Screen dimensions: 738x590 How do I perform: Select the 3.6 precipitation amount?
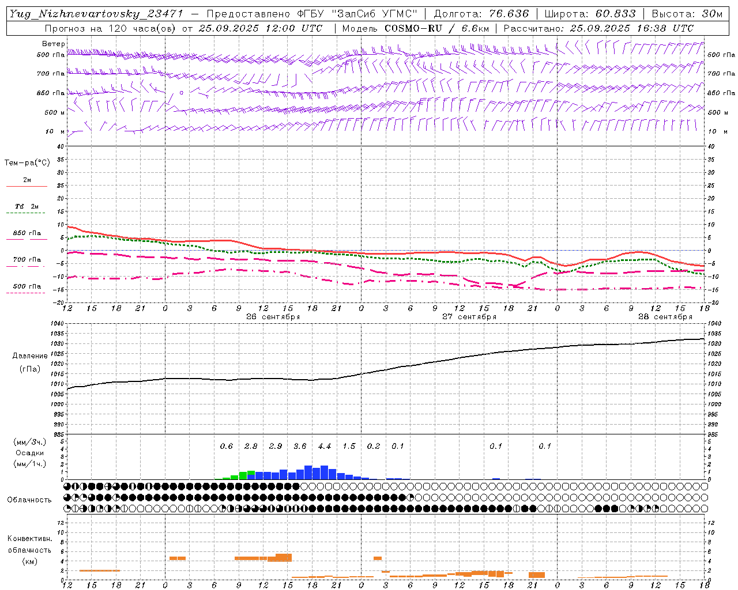pyautogui.click(x=300, y=447)
